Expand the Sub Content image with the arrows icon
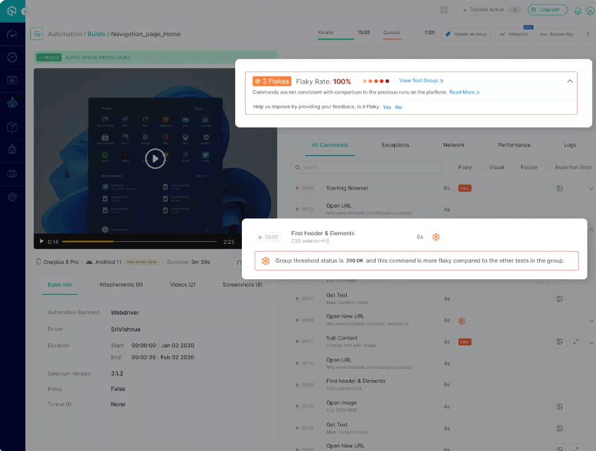The image size is (596, 451). [576, 341]
